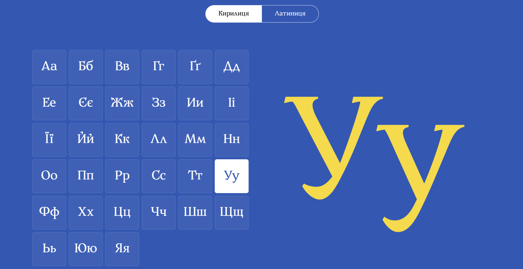Switch to the Кирилиця tab
Screen dimensions: 523x269
[234, 14]
